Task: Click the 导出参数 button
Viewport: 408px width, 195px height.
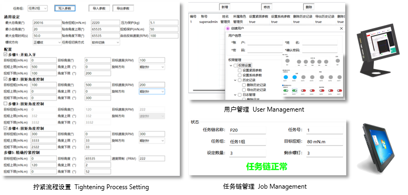Action: pos(123,9)
